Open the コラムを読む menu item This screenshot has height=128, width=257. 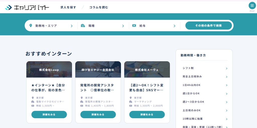point(99,7)
